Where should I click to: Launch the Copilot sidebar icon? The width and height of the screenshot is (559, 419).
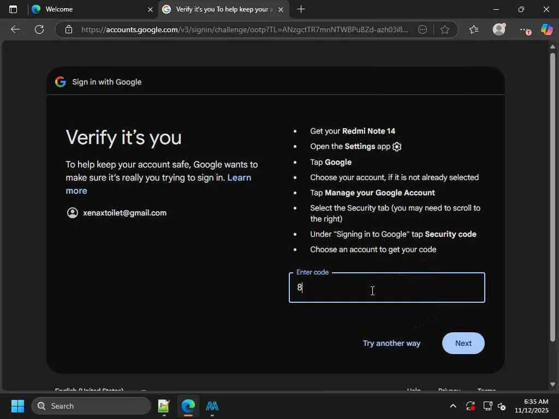click(x=546, y=29)
